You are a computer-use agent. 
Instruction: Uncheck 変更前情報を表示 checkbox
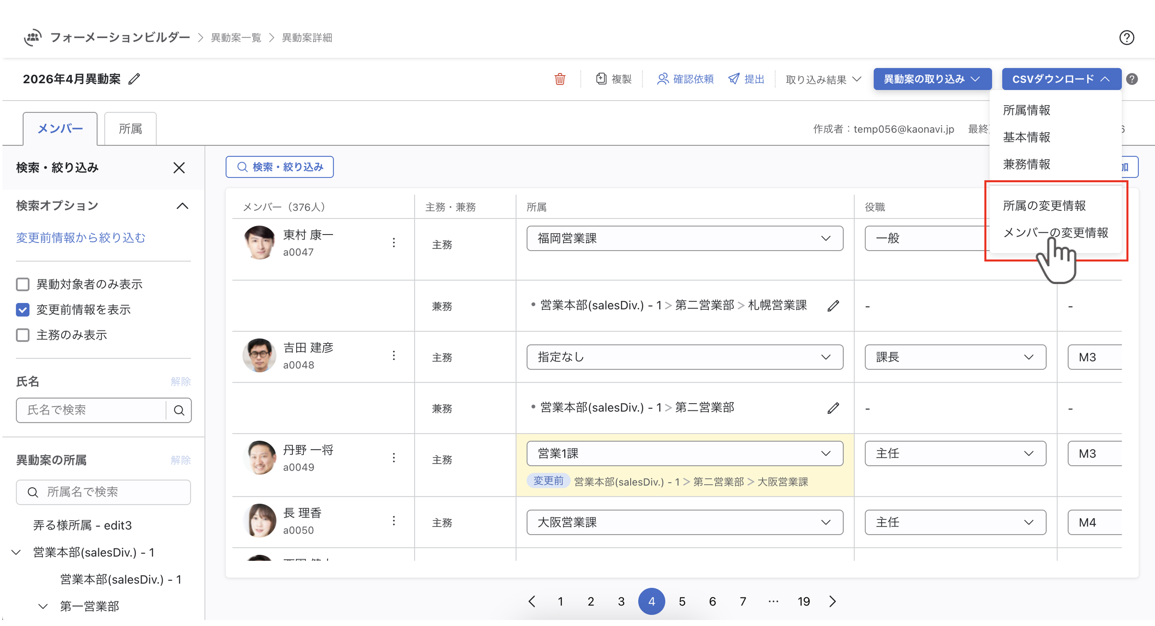click(x=23, y=310)
